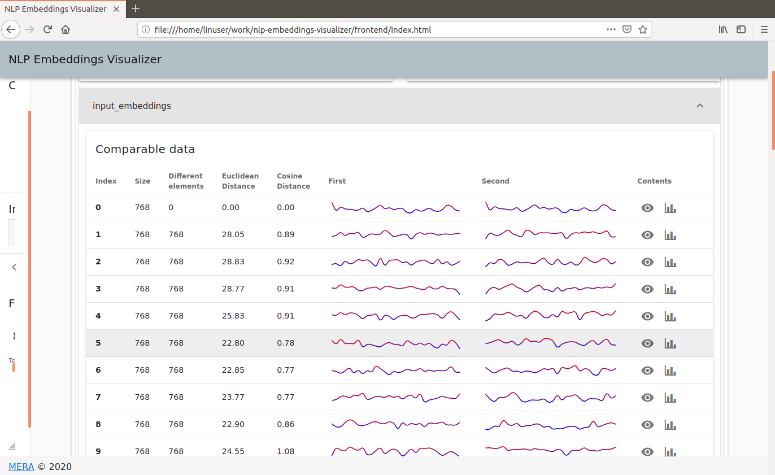Go forward with browser forward arrow
The image size is (775, 475).
pos(30,29)
